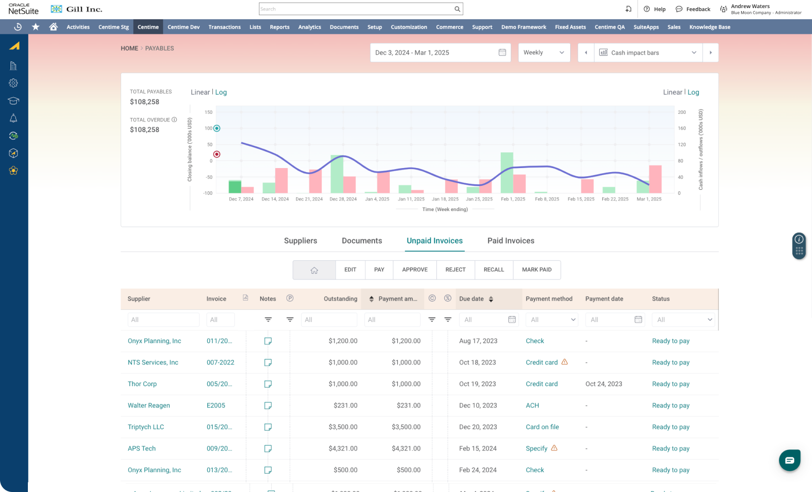Click the EDIT button

[350, 270]
